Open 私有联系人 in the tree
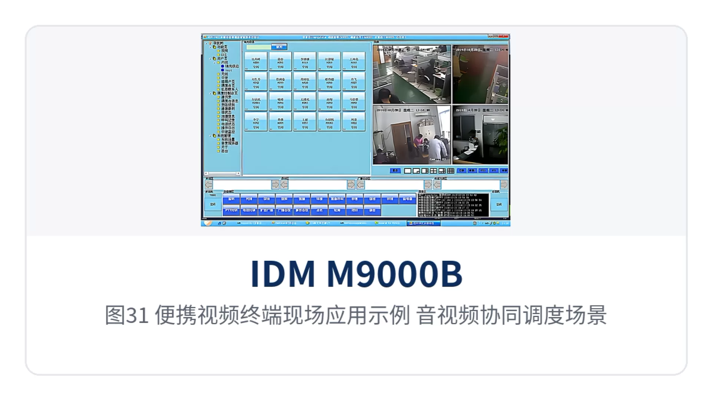The height and width of the screenshot is (400, 712). 230,89
